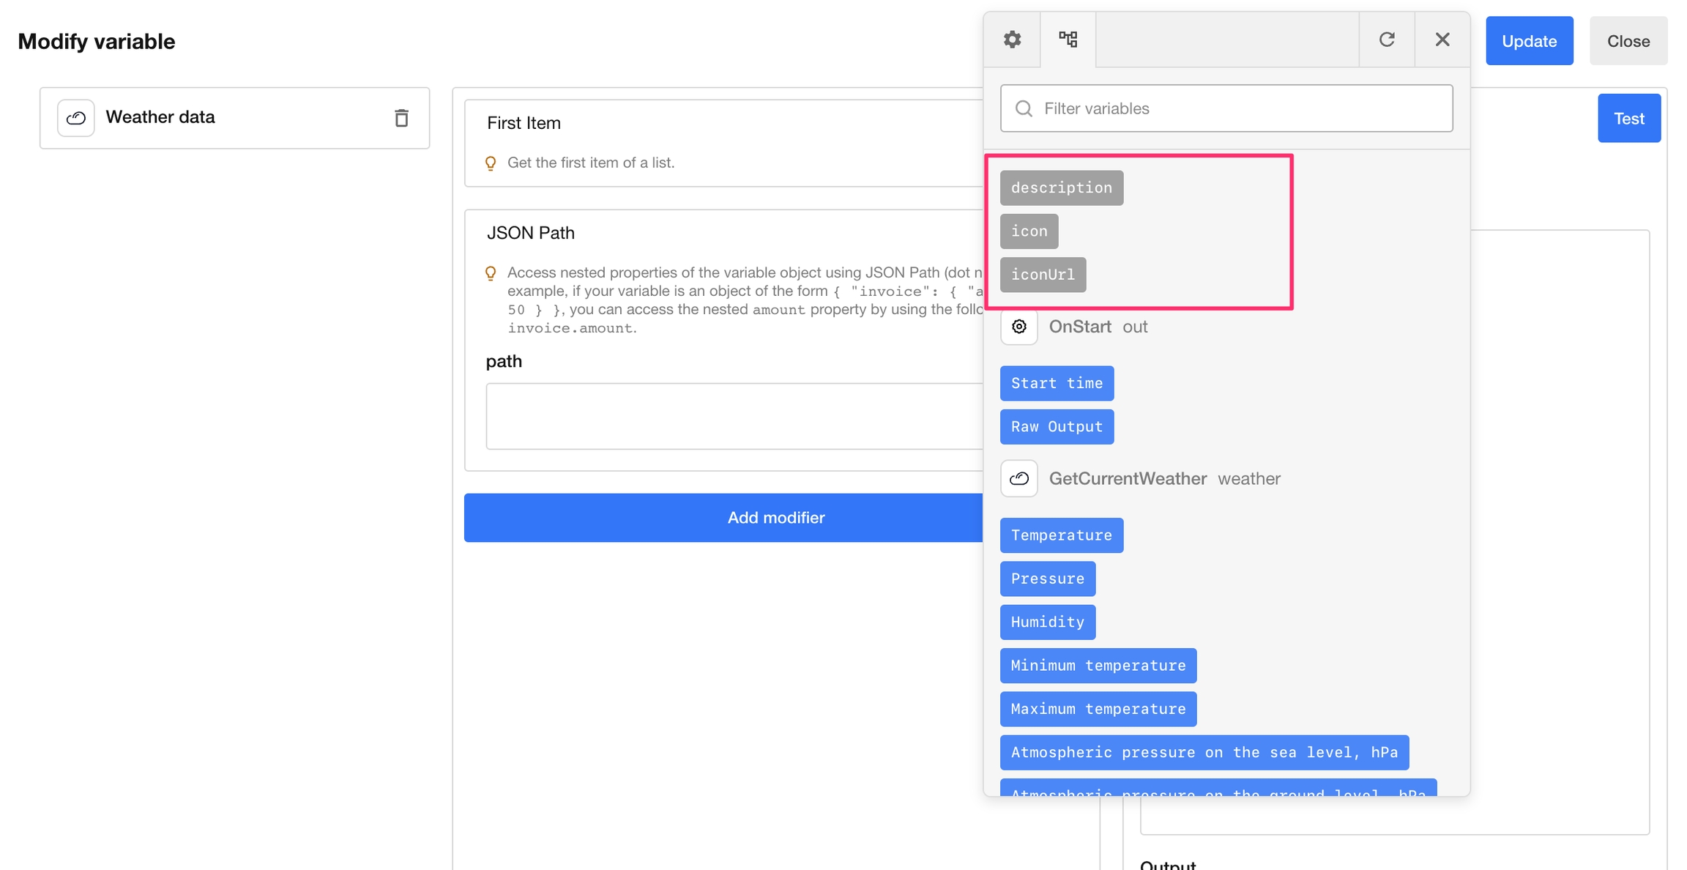Insert the Raw Output variable
This screenshot has height=870, width=1687.
[x=1057, y=427]
